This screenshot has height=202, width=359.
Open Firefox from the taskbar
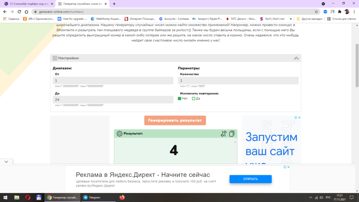[122, 197]
